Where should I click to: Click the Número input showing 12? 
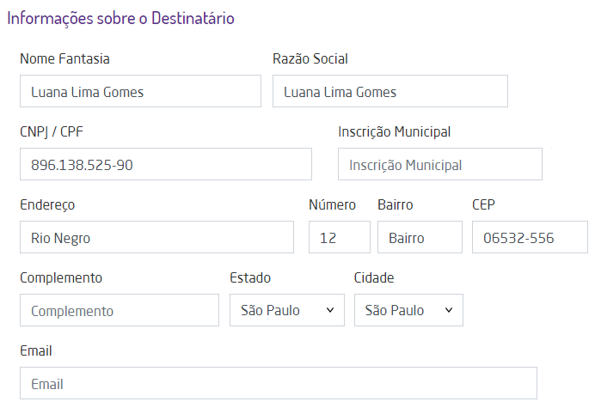[339, 237]
